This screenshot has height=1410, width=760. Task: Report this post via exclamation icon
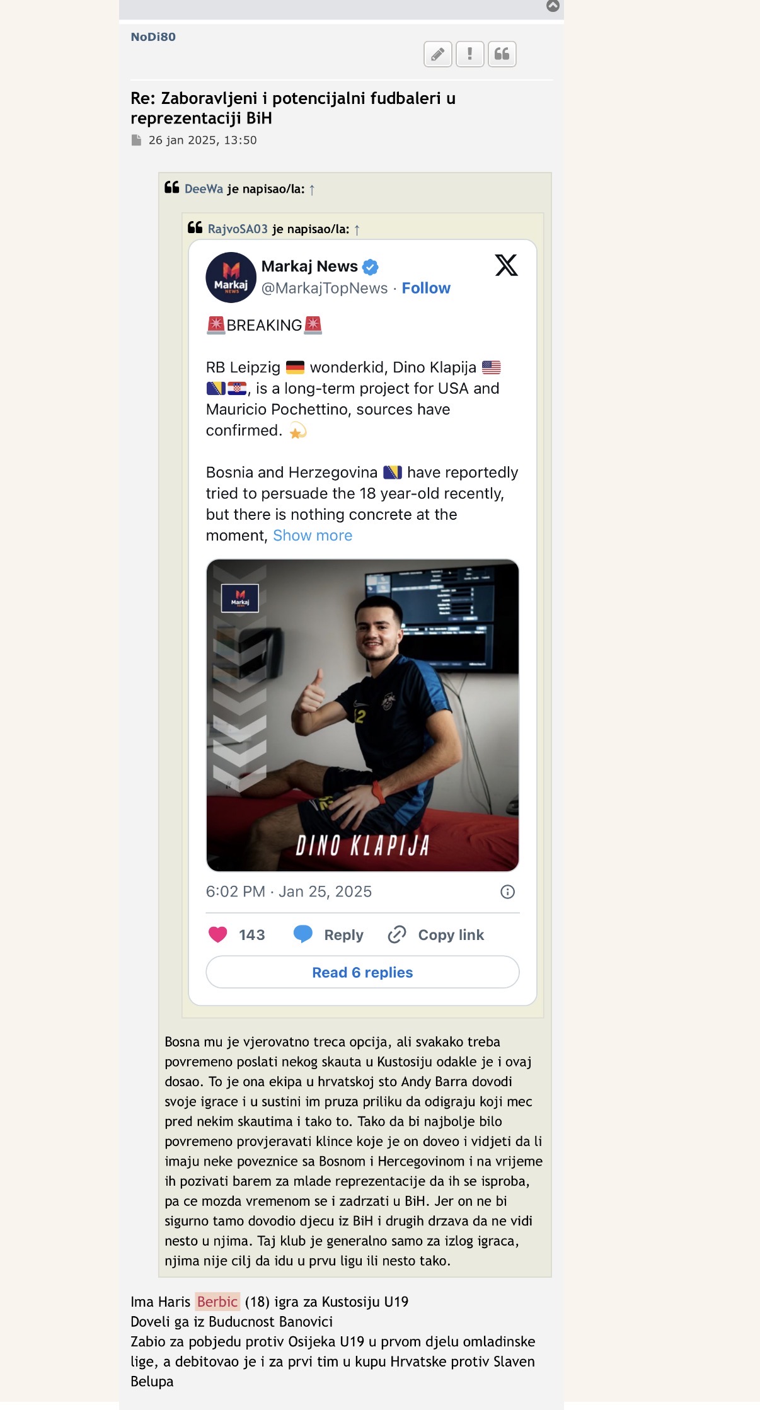tap(469, 54)
